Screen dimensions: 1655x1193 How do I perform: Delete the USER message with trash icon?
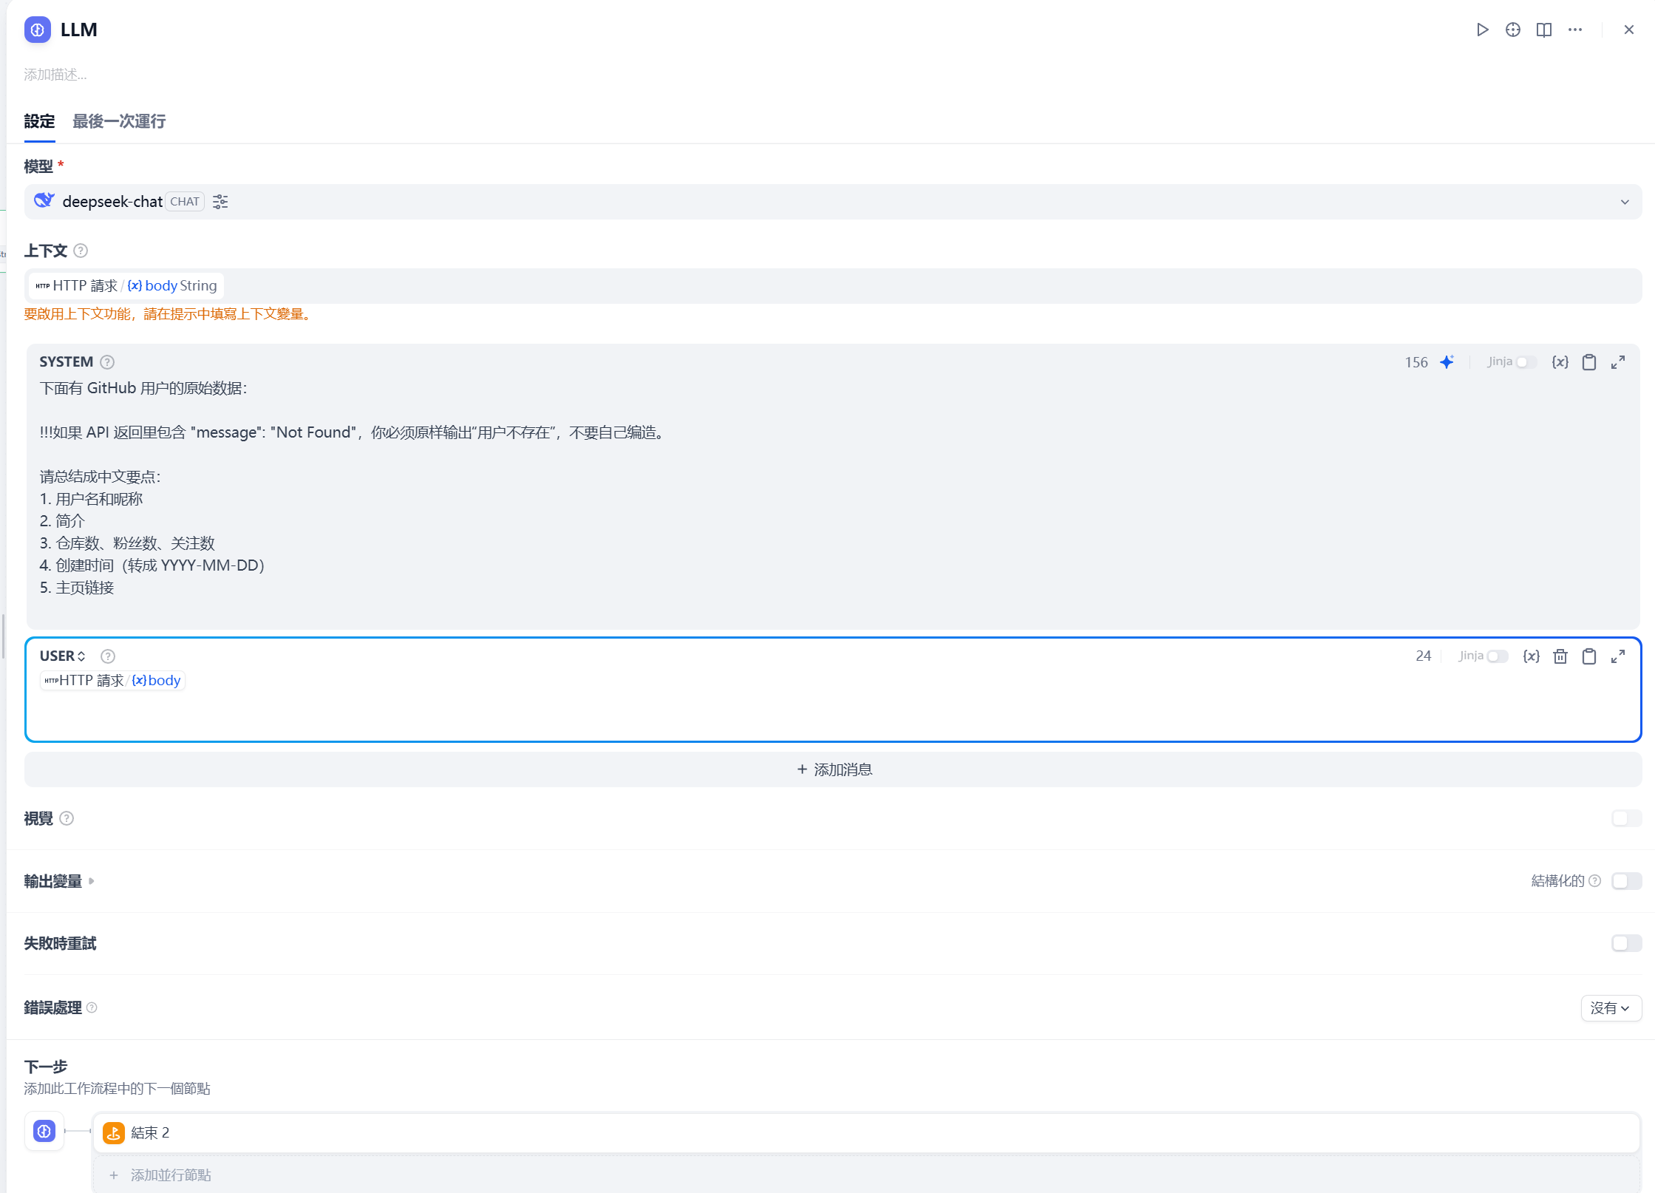tap(1560, 656)
